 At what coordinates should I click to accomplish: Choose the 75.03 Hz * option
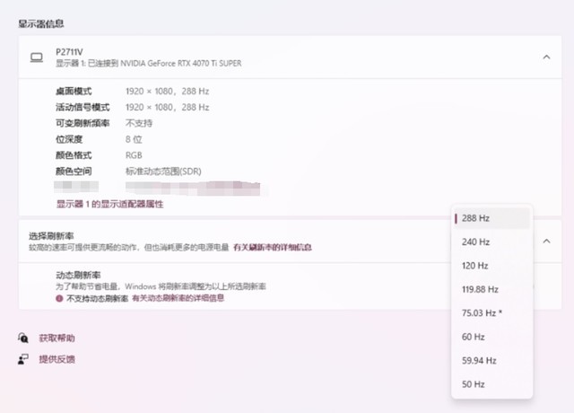491,313
